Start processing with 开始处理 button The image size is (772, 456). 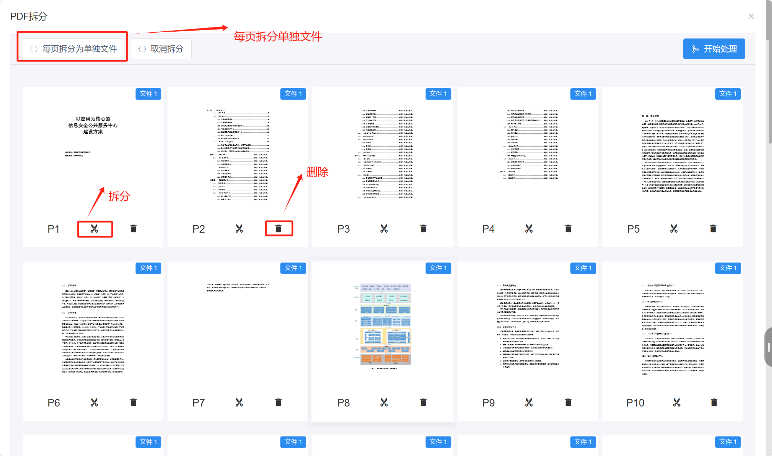714,49
